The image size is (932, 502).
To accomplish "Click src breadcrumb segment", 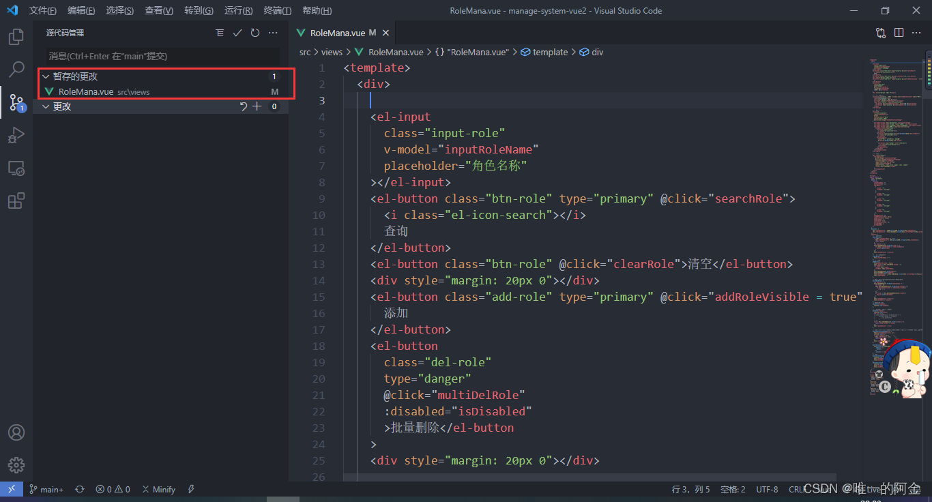I will pyautogui.click(x=305, y=52).
